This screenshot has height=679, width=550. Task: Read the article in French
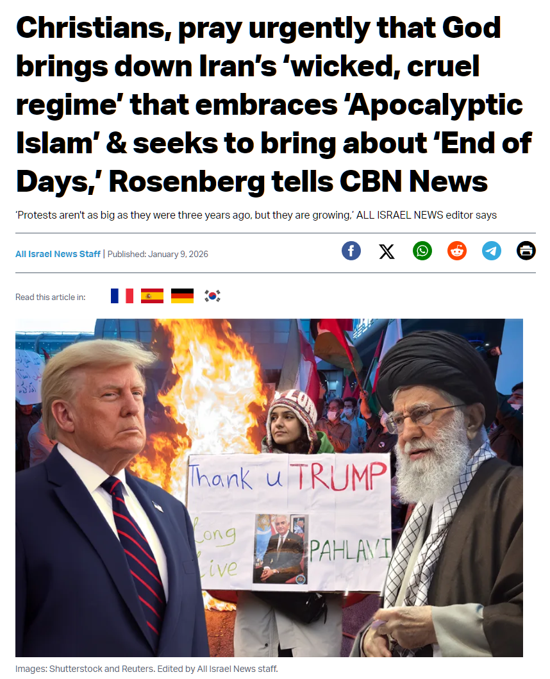tap(122, 296)
